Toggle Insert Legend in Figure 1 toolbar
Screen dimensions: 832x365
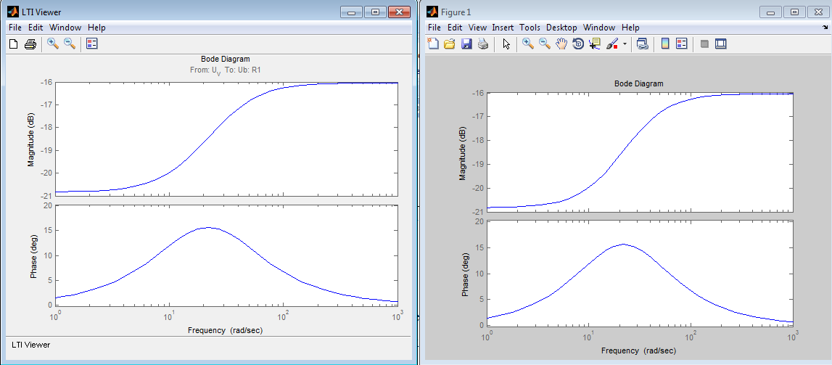(x=682, y=44)
